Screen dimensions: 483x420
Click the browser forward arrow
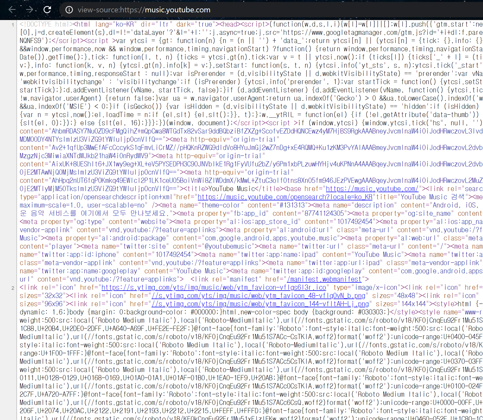[29, 10]
